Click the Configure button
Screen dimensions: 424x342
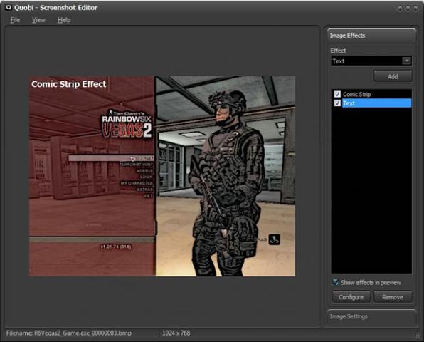click(351, 297)
